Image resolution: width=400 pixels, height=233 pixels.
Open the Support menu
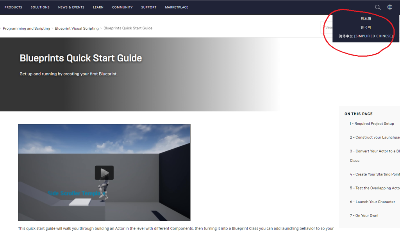[149, 7]
